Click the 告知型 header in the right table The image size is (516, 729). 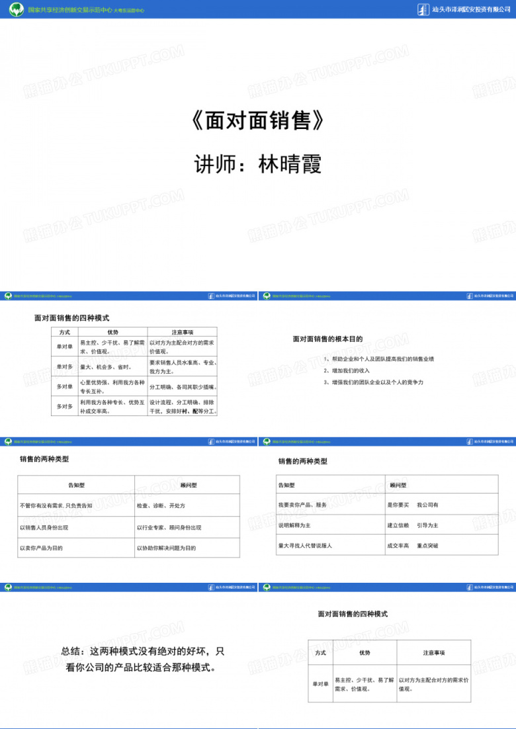(286, 485)
